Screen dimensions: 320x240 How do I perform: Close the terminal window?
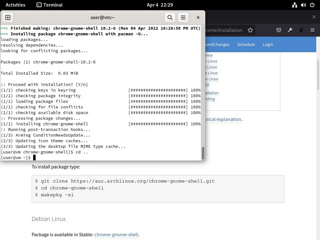pyautogui.click(x=198, y=17)
